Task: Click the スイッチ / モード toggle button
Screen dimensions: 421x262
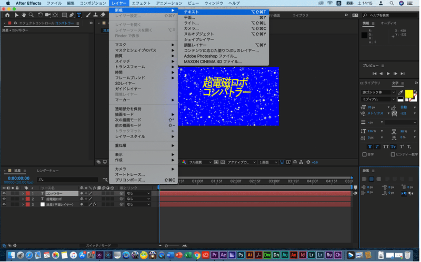Action: 98,246
